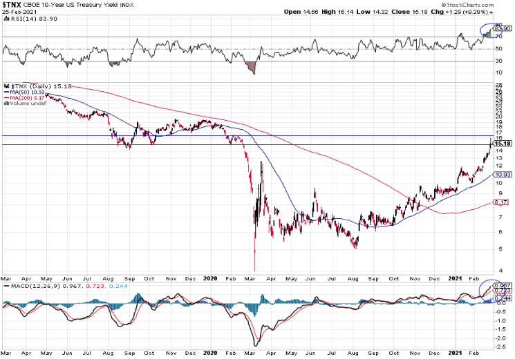Viewport: 515px width, 359px height.
Task: Click the 2020 year marker above MACD panel
Action: click(211, 278)
